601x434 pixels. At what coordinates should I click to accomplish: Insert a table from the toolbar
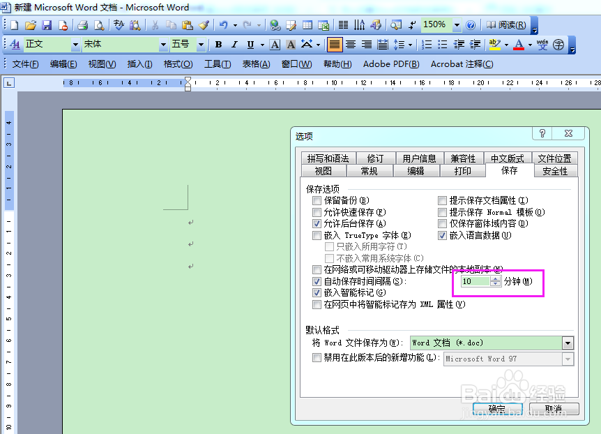click(307, 25)
